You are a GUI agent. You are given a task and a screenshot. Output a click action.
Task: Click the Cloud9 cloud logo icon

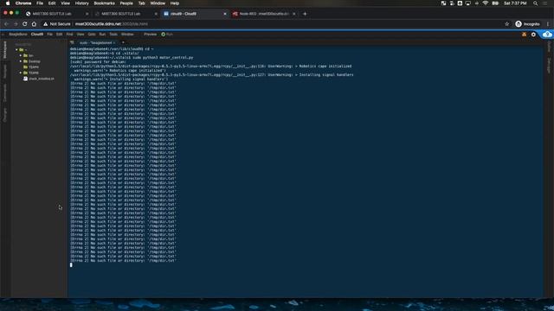(x=547, y=35)
